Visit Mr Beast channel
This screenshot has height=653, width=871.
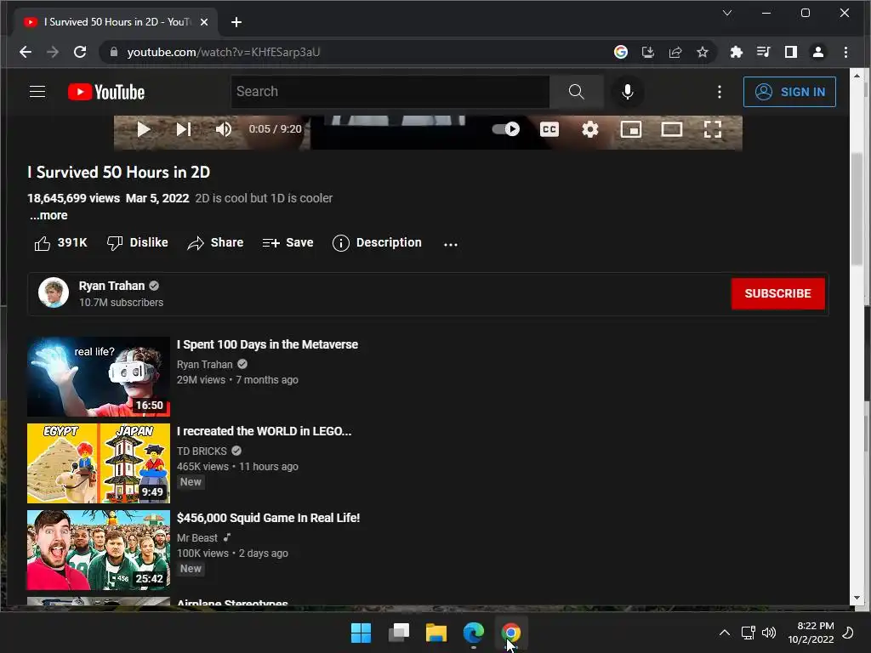(x=197, y=537)
